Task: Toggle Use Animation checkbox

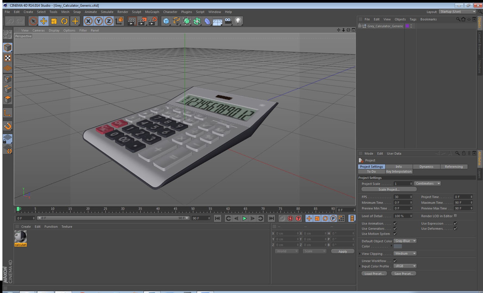Action: tap(395, 223)
